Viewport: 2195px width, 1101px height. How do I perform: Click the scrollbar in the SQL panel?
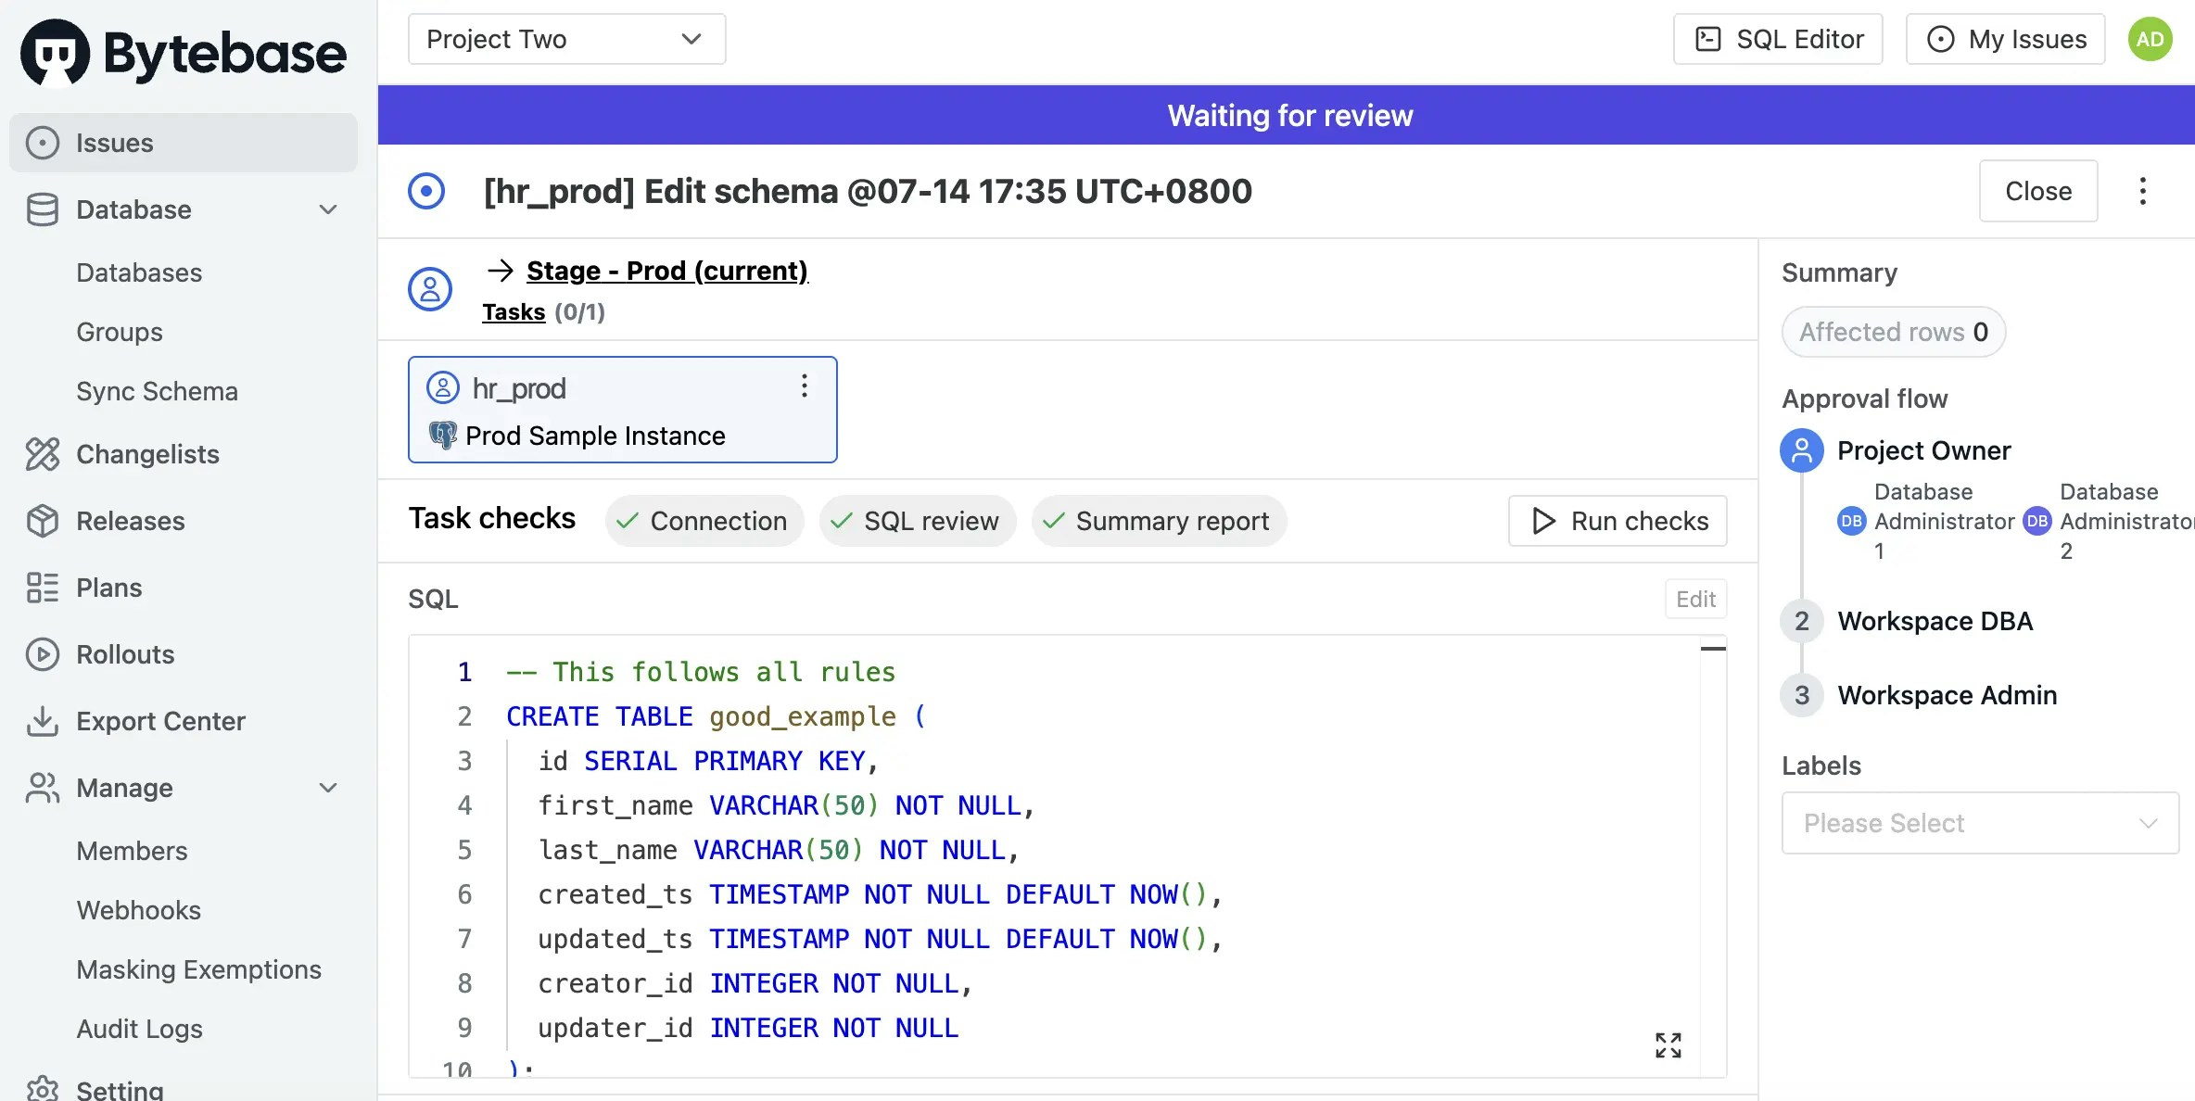coord(1713,649)
